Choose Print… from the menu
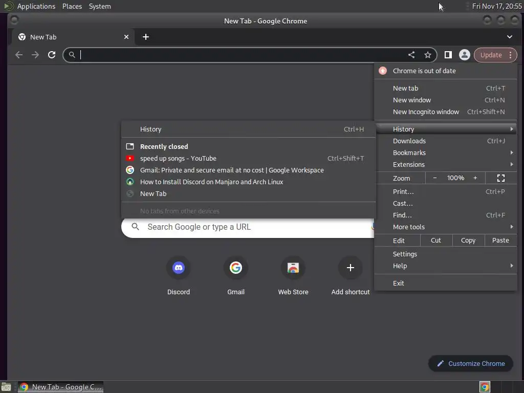The width and height of the screenshot is (524, 393). (446, 191)
